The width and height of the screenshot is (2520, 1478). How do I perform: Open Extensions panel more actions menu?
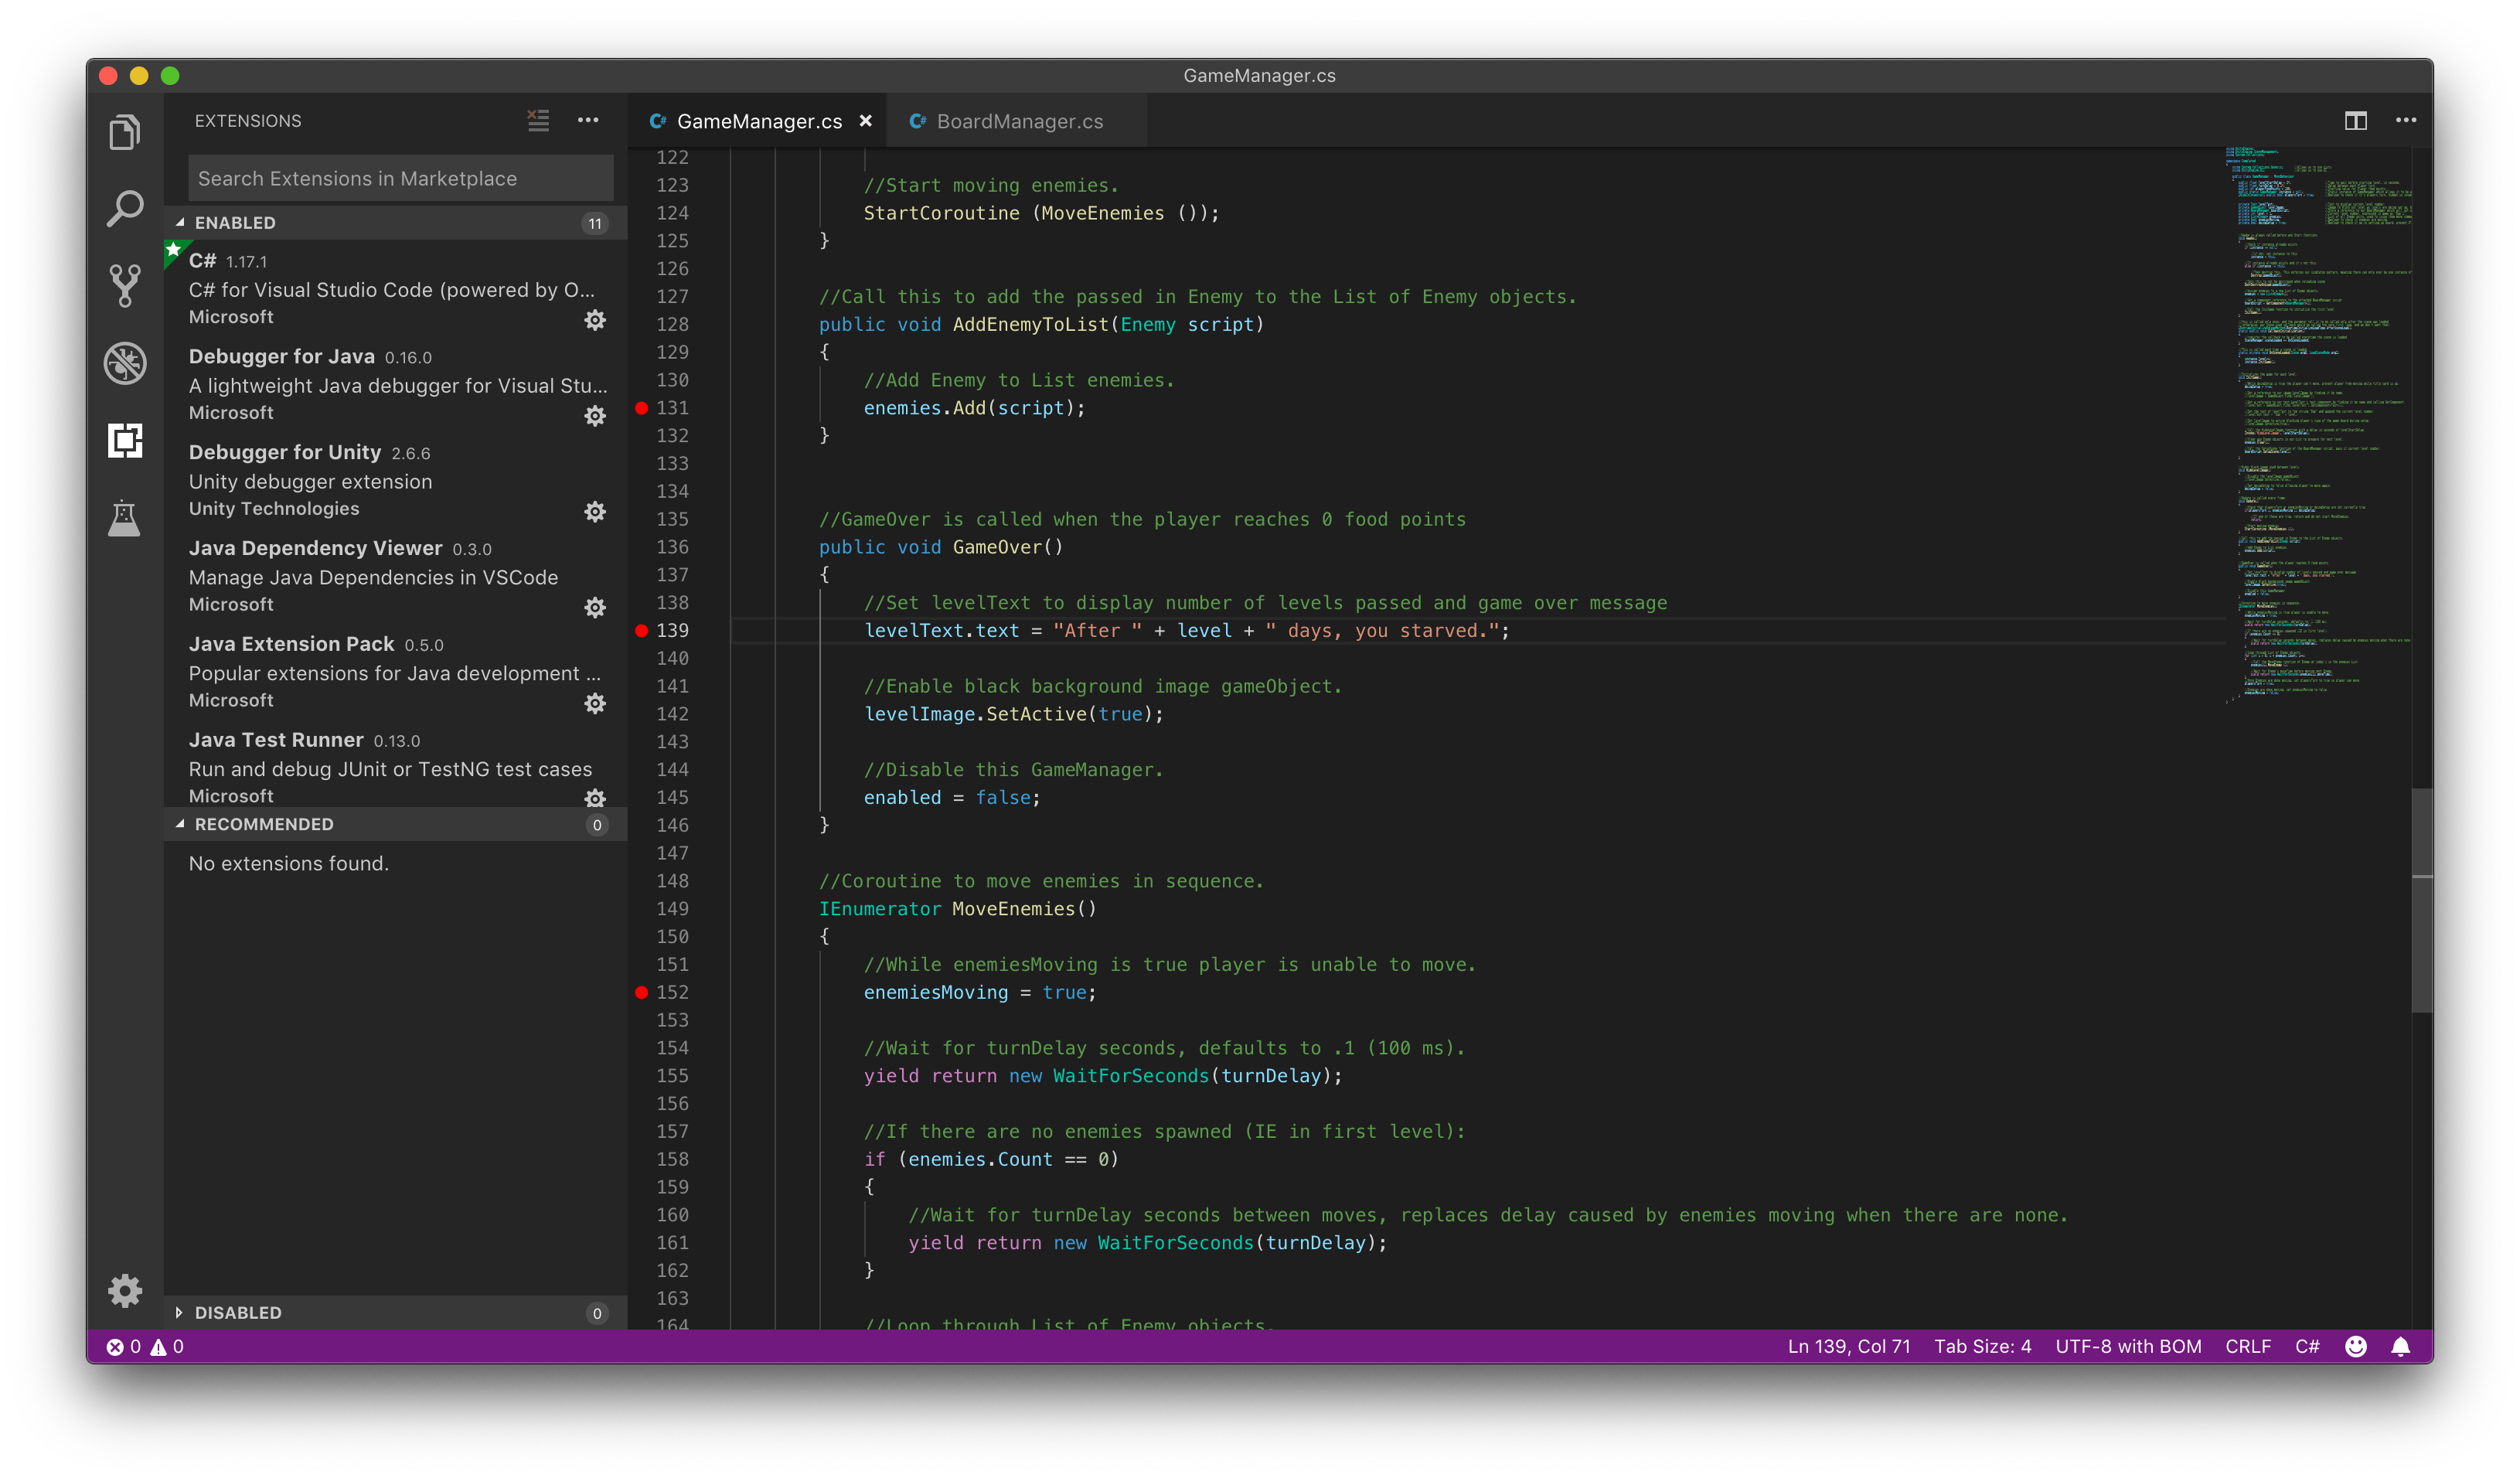pyautogui.click(x=588, y=121)
